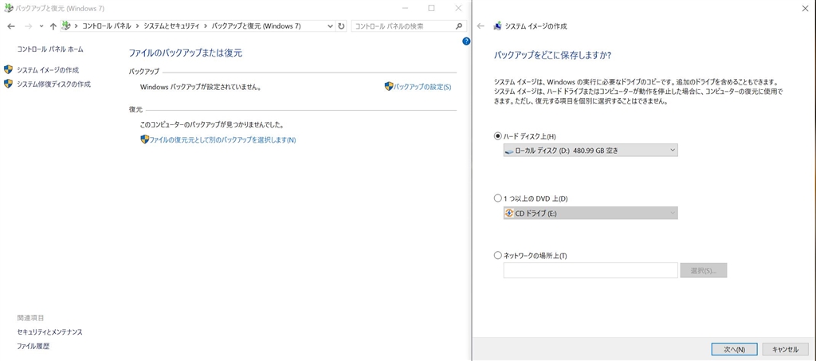Open システム修復ディスクの作成 link
Image resolution: width=816 pixels, height=361 pixels.
coord(53,84)
